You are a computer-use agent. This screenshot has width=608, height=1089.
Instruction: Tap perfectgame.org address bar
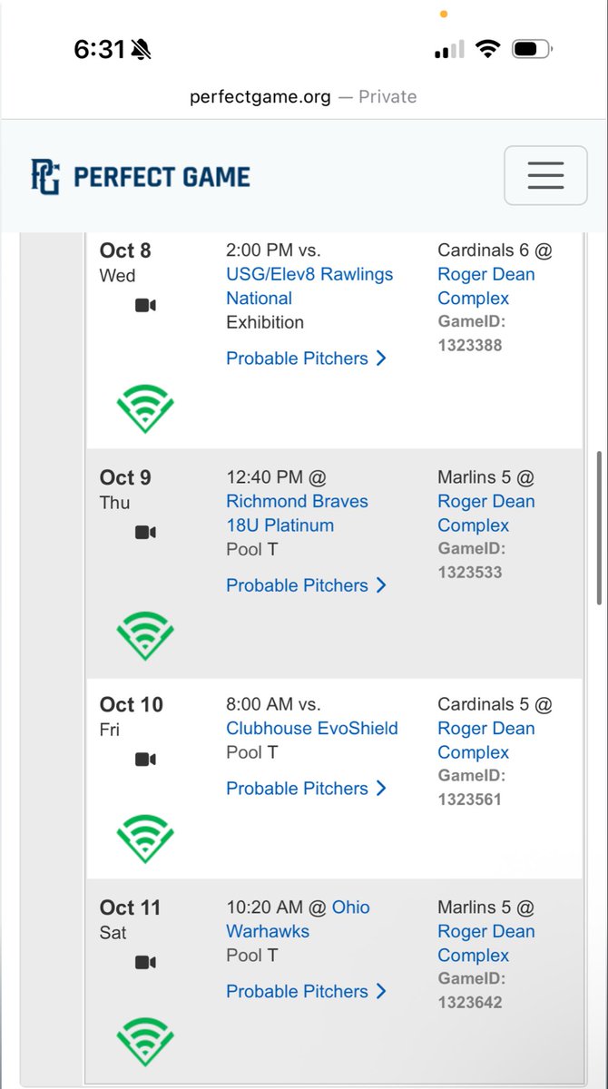(303, 97)
